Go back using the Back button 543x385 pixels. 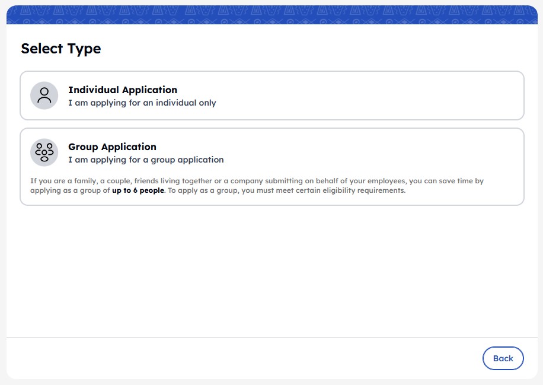(503, 358)
